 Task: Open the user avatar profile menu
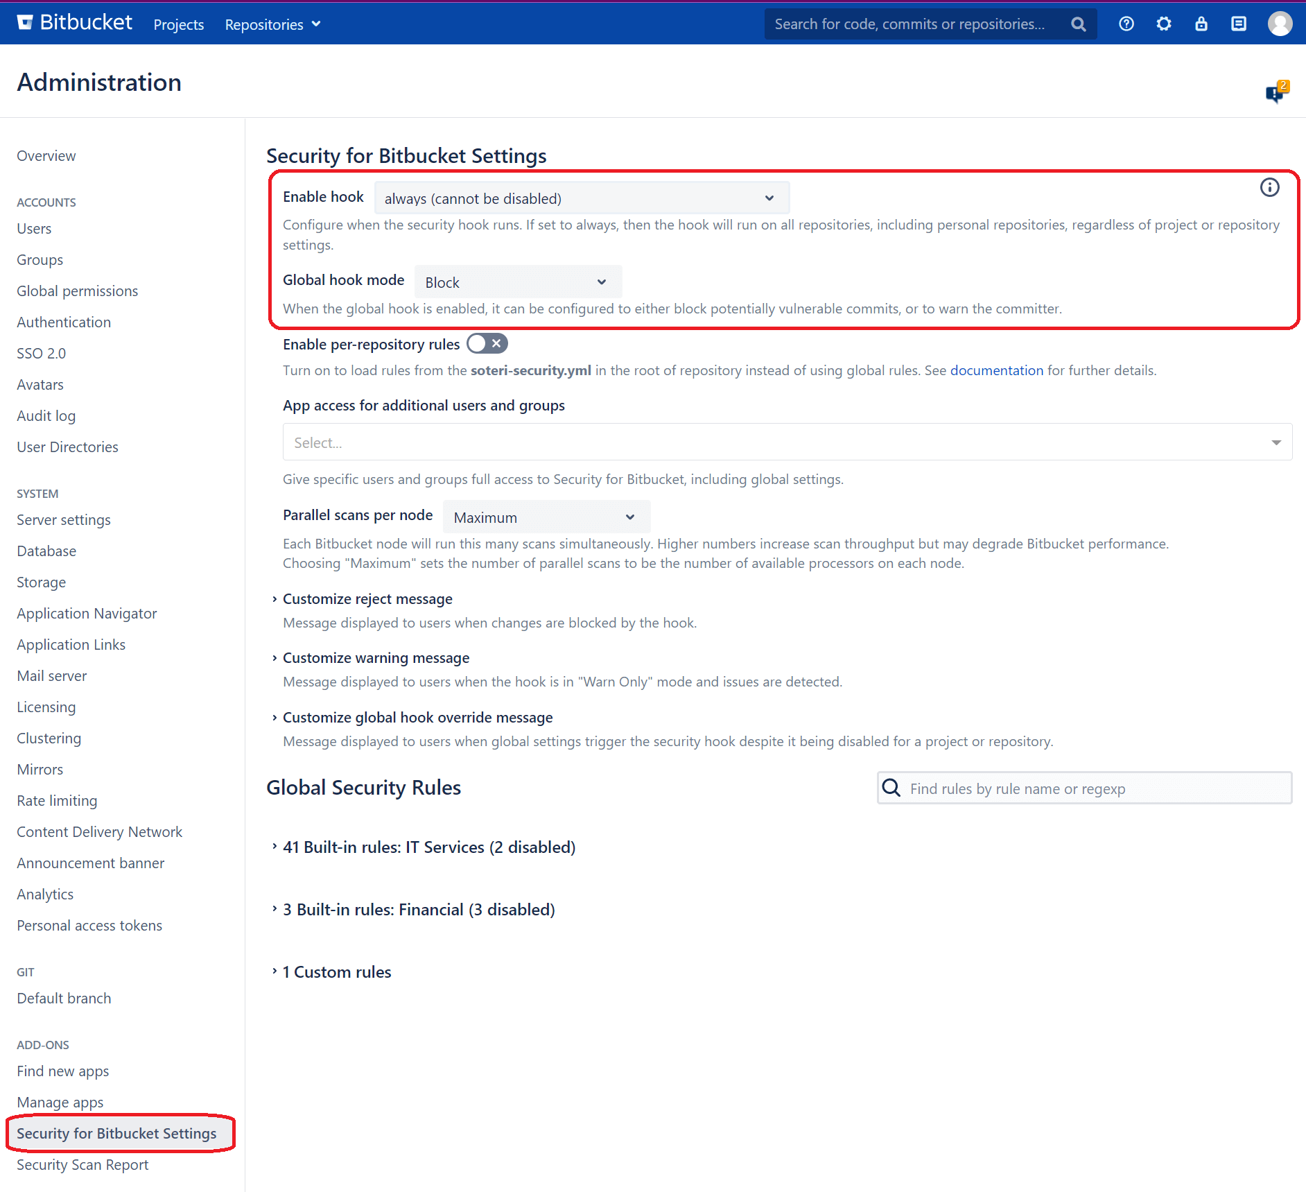[x=1280, y=24]
